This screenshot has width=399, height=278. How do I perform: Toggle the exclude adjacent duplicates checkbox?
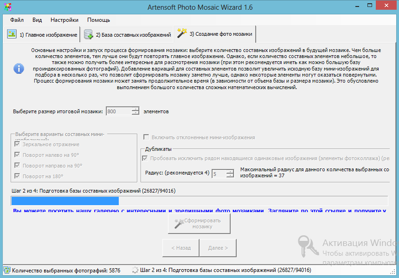click(145, 158)
